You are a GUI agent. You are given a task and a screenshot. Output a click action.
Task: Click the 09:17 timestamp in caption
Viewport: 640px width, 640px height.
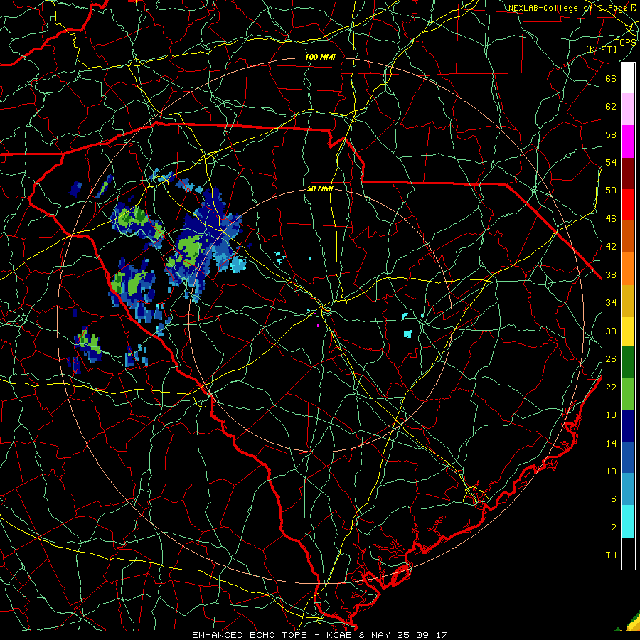click(432, 635)
